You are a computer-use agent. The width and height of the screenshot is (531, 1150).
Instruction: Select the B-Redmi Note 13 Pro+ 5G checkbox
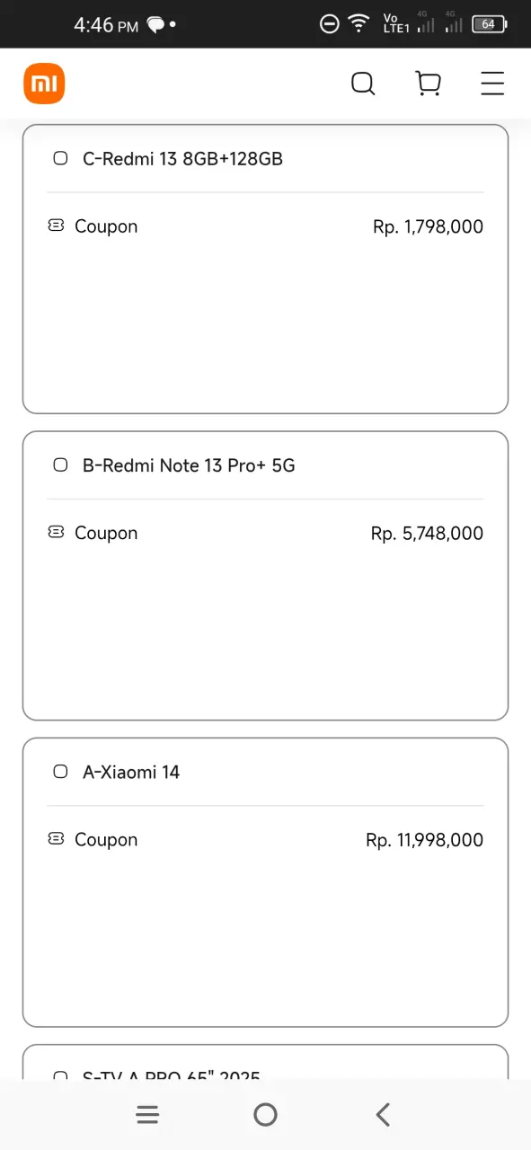pos(60,464)
